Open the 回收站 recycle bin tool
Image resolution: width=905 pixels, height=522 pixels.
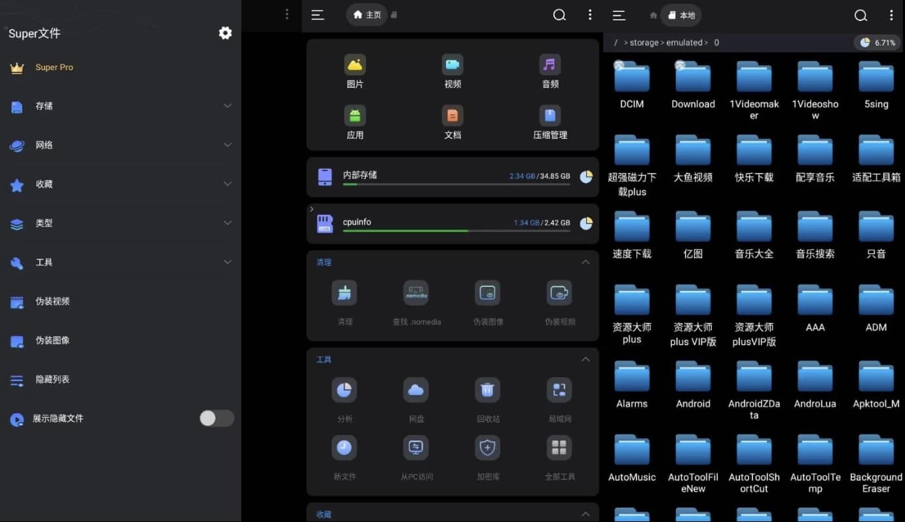(487, 390)
